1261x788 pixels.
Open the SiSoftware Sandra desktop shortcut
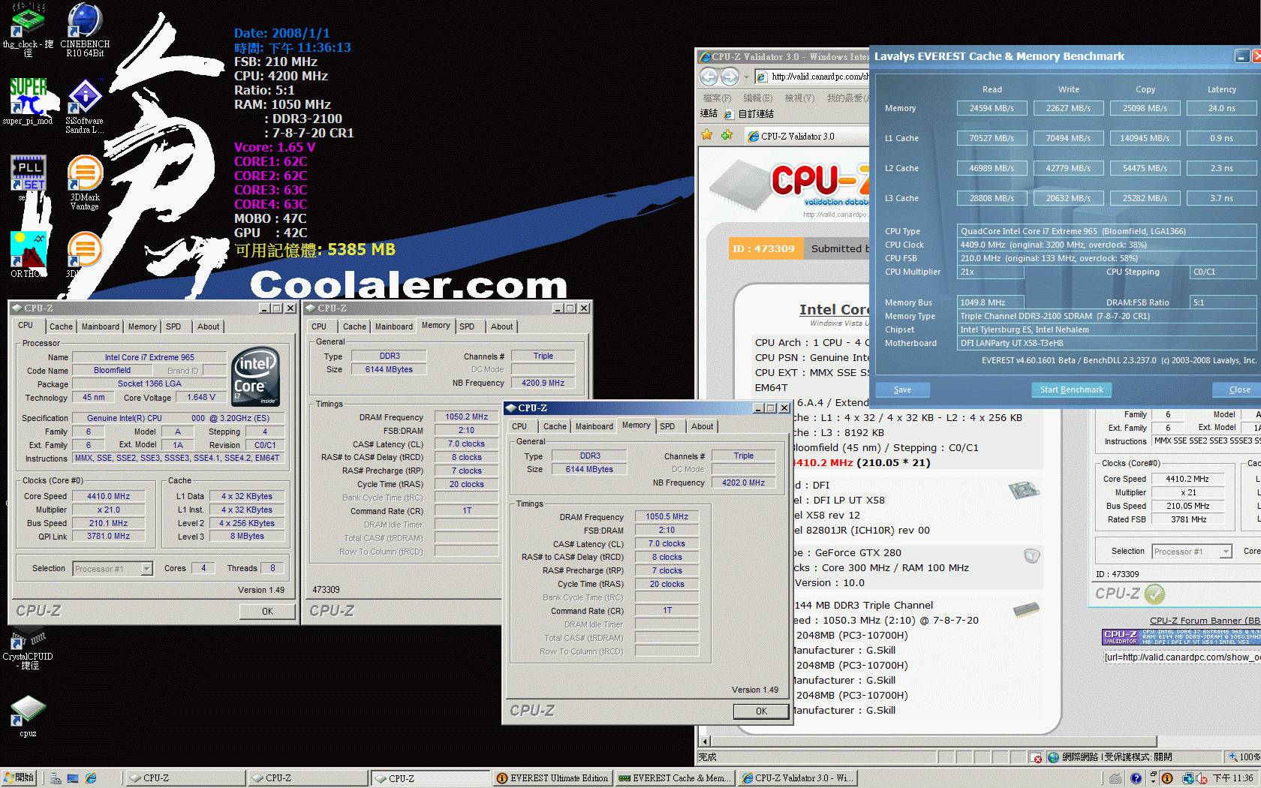pos(85,106)
